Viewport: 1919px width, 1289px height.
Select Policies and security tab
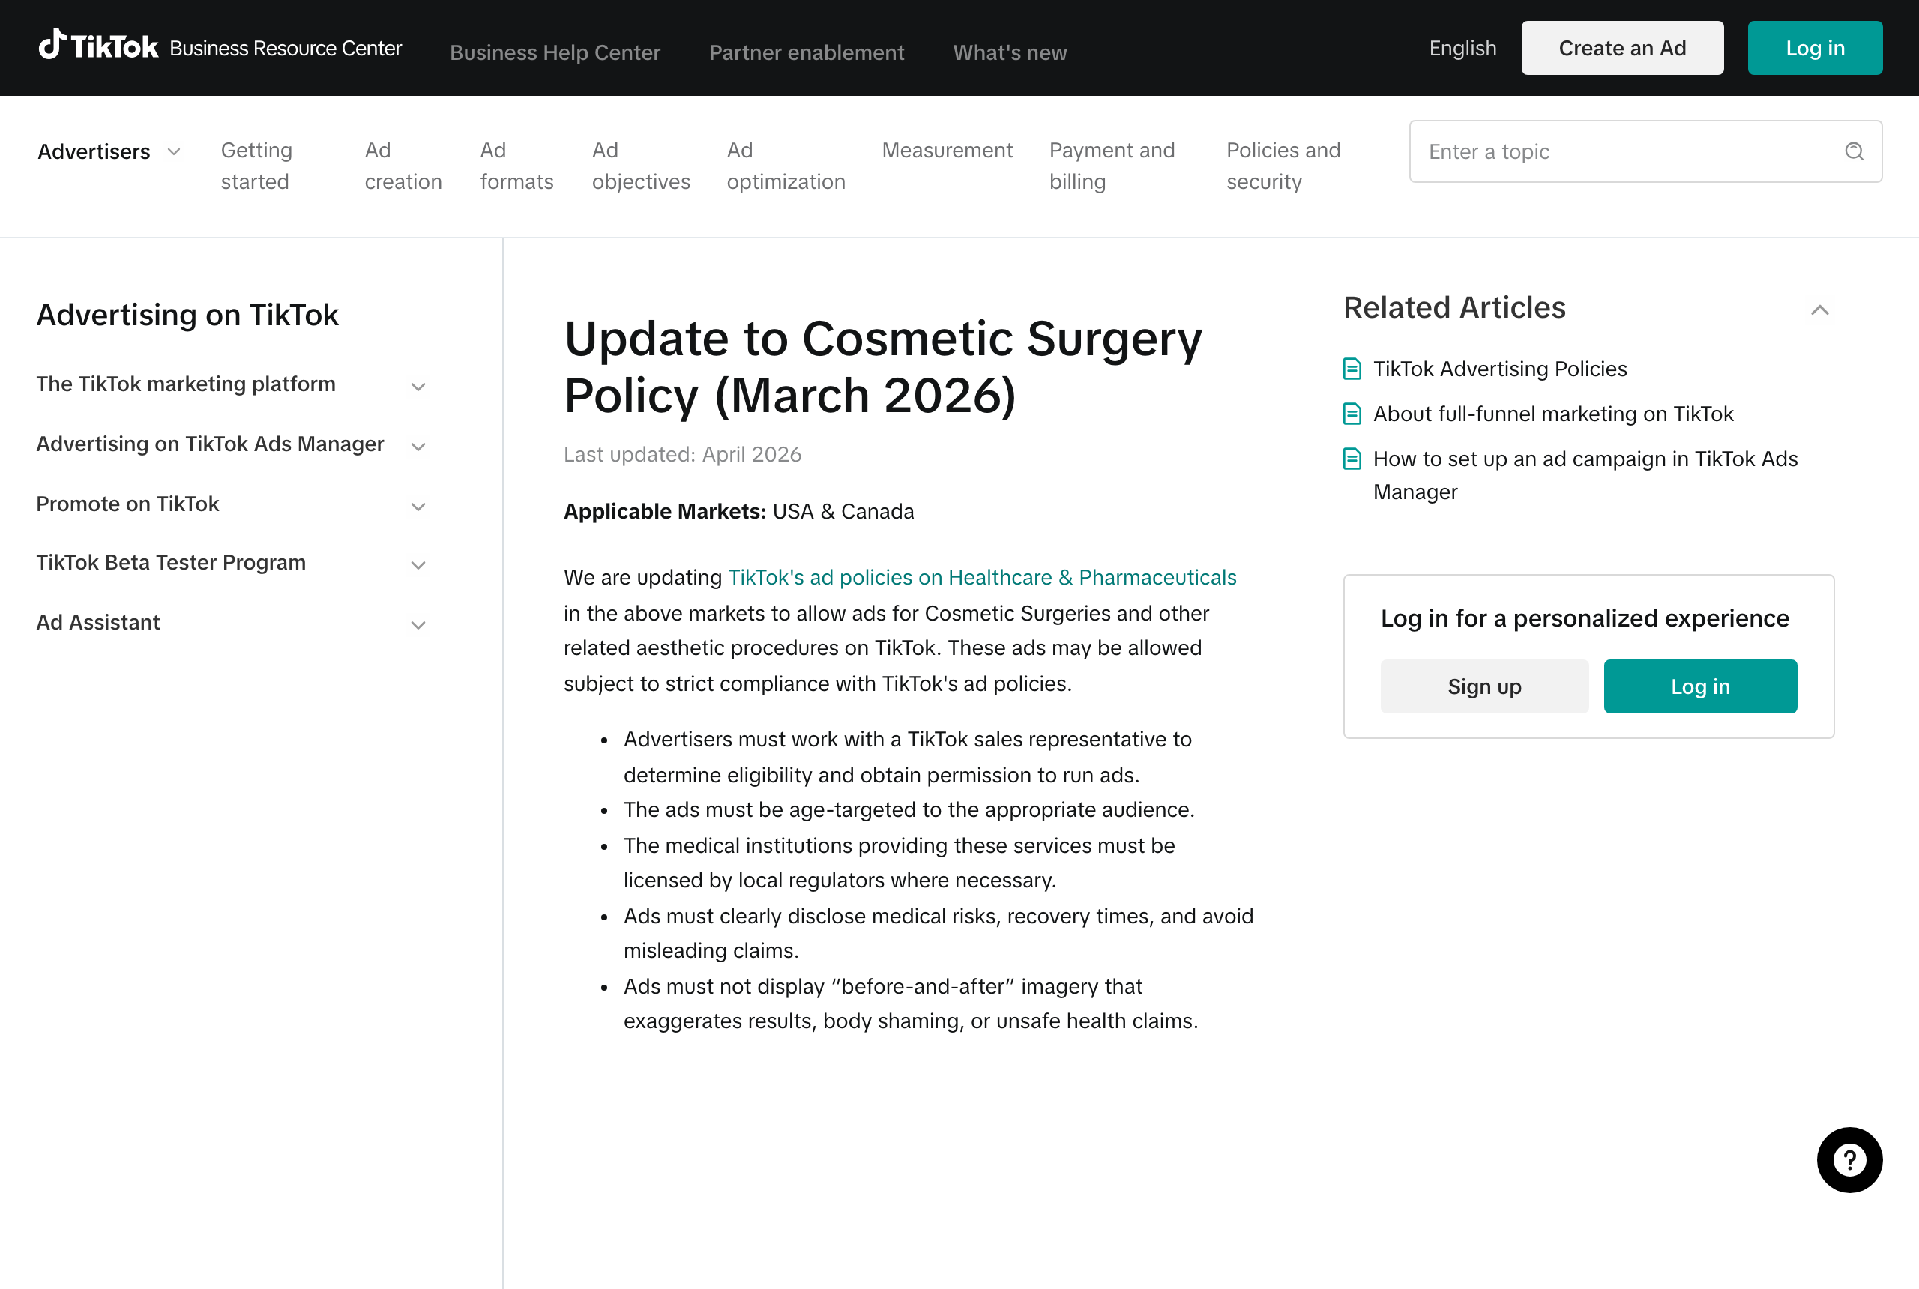point(1283,166)
